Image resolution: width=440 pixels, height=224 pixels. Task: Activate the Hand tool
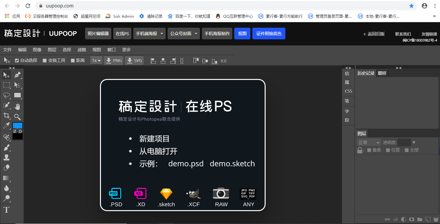[x=18, y=106]
